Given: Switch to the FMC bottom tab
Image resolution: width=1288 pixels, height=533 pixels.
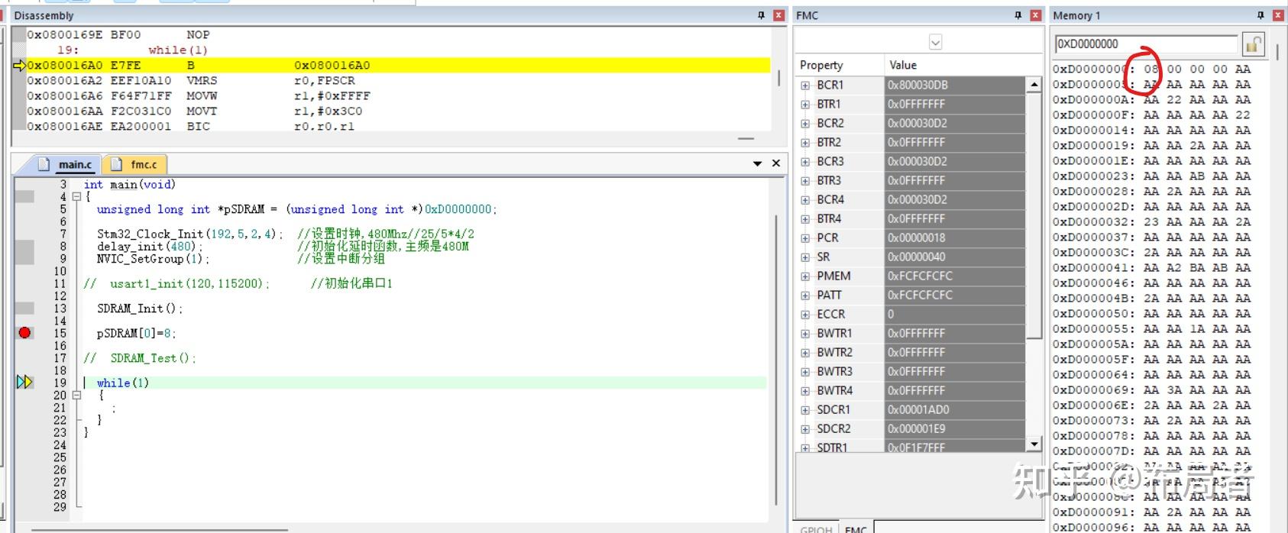Looking at the screenshot, I should point(856,528).
